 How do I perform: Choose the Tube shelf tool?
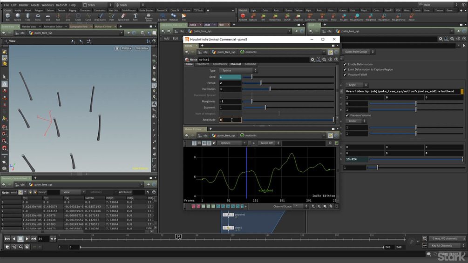(x=28, y=17)
